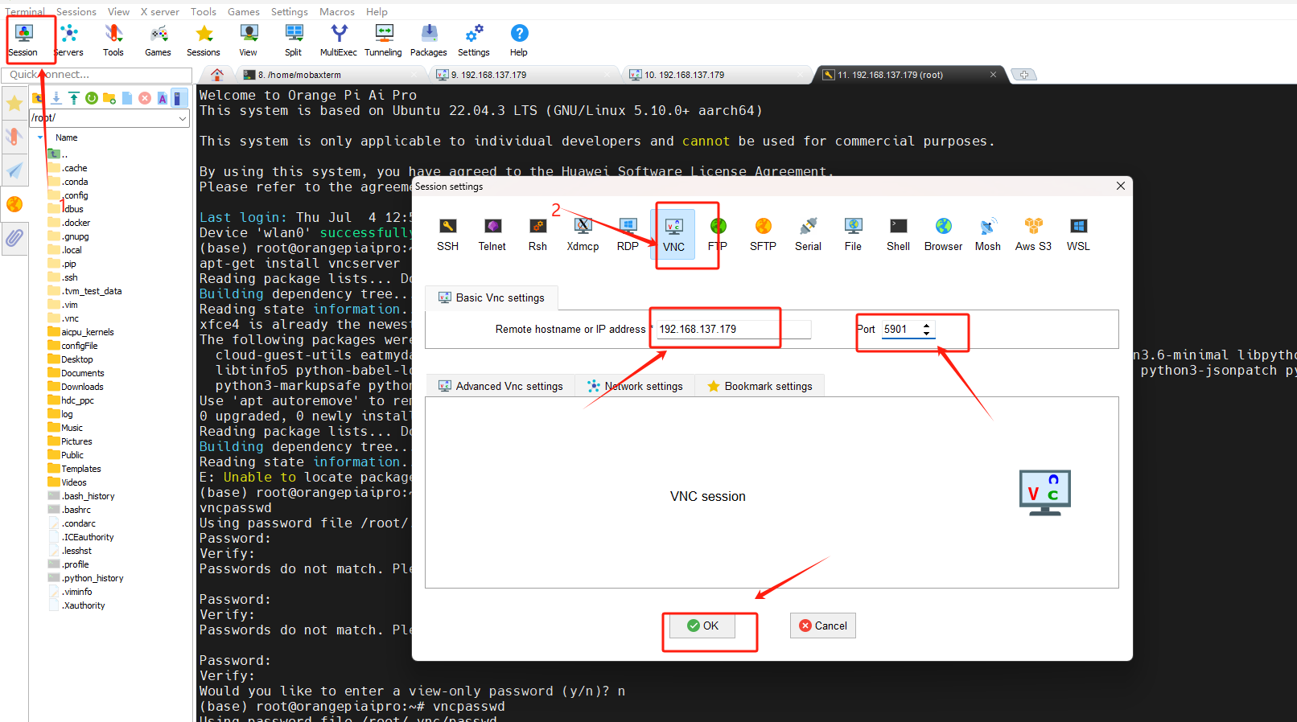Decrease the Port value with down arrow
Image resolution: width=1297 pixels, height=722 pixels.
coord(927,333)
